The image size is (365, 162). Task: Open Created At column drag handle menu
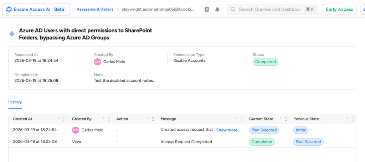click(65, 119)
